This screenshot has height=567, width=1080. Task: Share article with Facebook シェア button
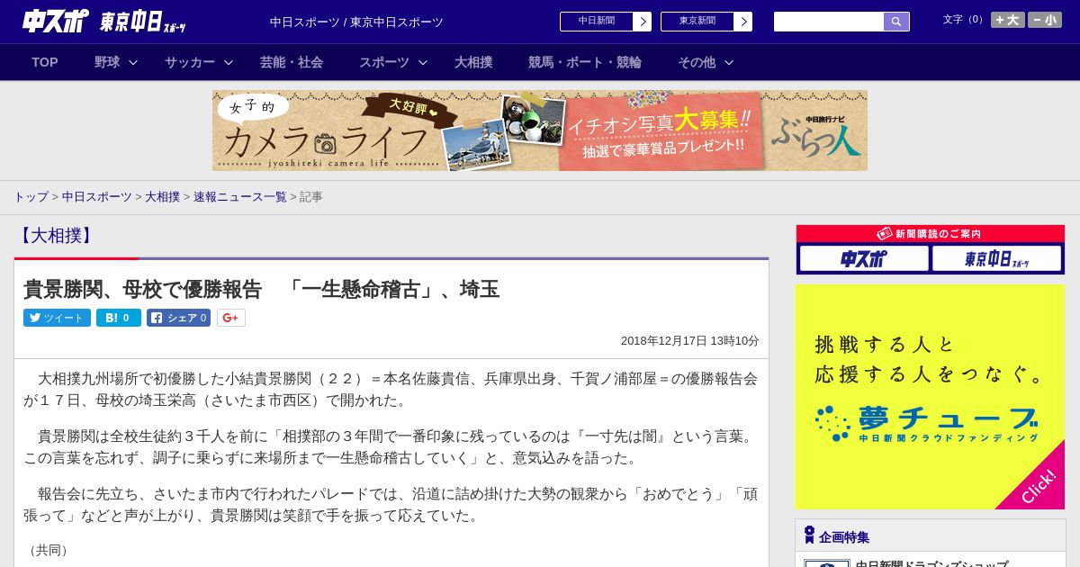click(x=178, y=318)
